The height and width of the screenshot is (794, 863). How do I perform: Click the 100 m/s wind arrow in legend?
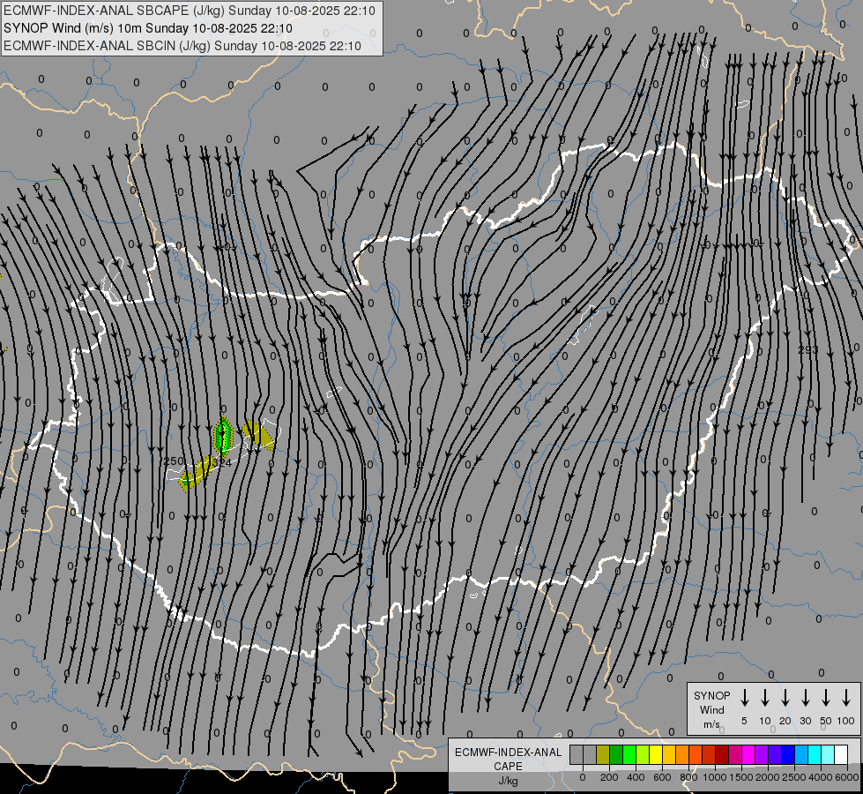tap(846, 697)
